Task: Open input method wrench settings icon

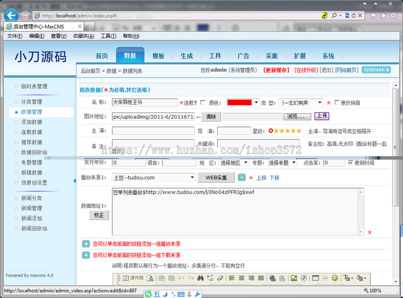Action: [x=197, y=294]
